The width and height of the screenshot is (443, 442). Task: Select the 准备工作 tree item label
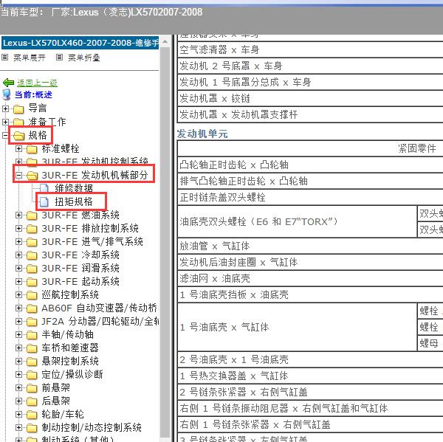[47, 122]
